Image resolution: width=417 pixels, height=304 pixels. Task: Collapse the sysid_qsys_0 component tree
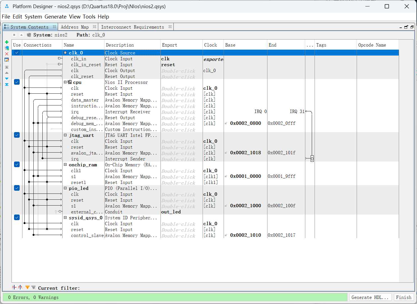click(65, 218)
